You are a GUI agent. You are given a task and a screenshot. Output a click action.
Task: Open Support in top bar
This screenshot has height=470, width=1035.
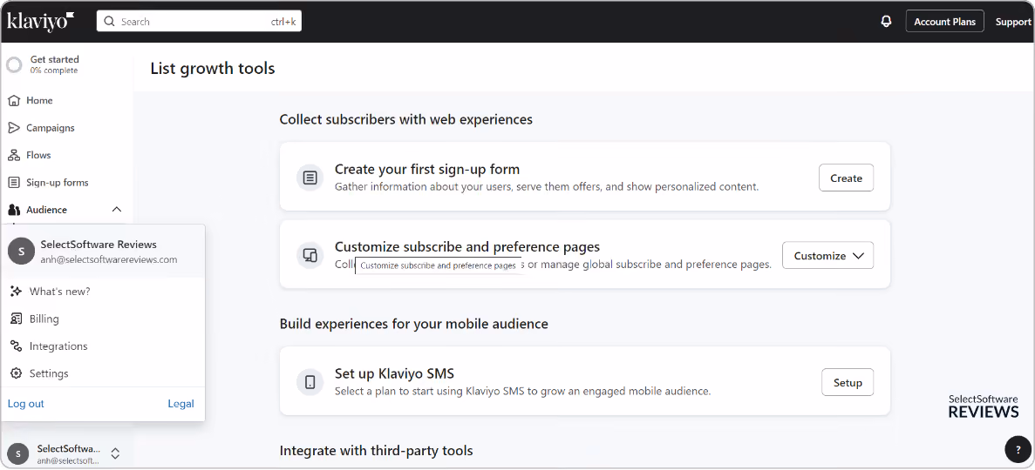pyautogui.click(x=1013, y=22)
